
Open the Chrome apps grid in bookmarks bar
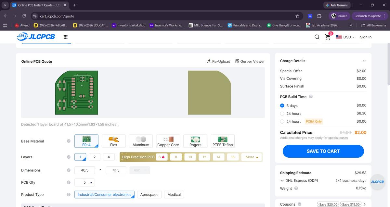(5, 25)
